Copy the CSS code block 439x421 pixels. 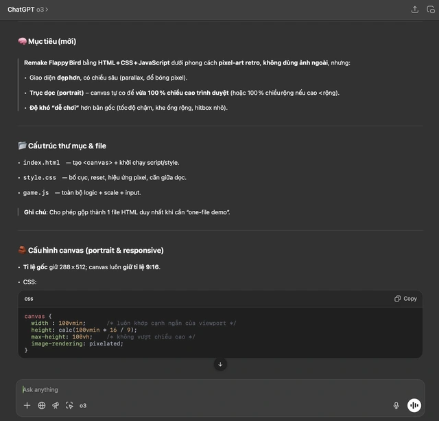pyautogui.click(x=405, y=299)
